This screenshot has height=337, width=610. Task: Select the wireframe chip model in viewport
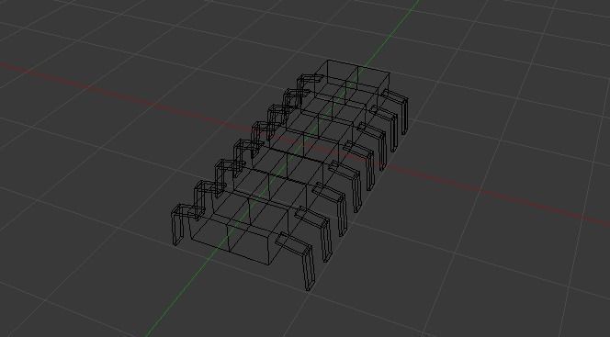pyautogui.click(x=289, y=174)
